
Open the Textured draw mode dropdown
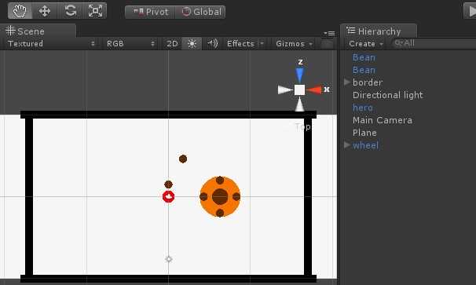[x=51, y=44]
